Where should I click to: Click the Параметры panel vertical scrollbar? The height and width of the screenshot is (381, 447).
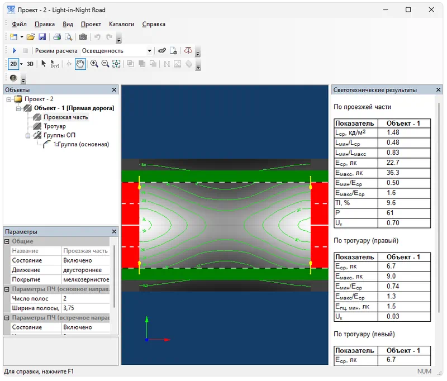coord(115,277)
